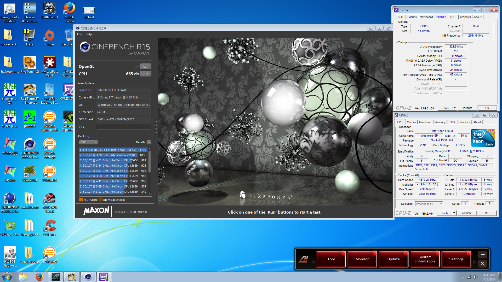Image resolution: width=502 pixels, height=282 pixels.
Task: Click in the Info input field
Action: pyautogui.click(x=124, y=127)
